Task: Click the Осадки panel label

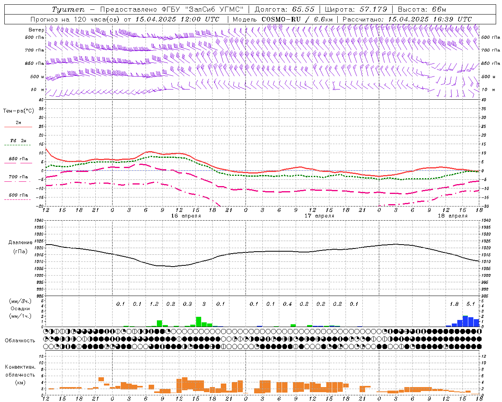Action: point(20,309)
